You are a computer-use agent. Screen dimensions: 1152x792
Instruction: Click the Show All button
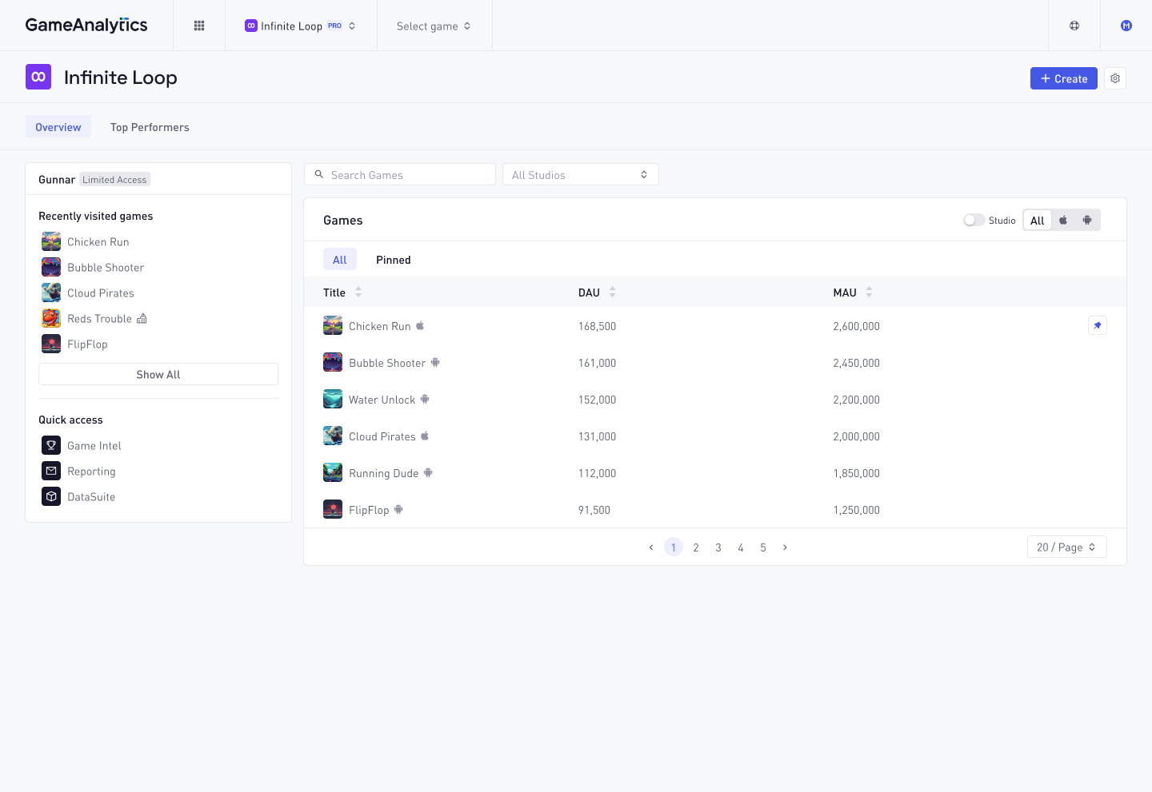coord(158,374)
